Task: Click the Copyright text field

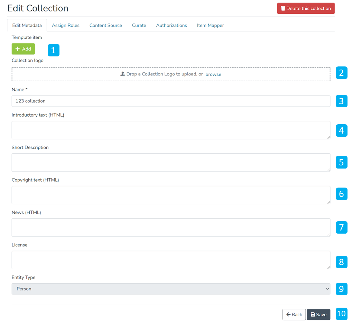Action: coord(171,195)
